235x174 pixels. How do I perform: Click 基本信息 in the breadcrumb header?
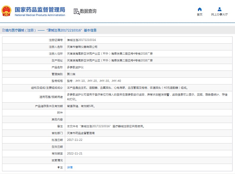[90, 30]
